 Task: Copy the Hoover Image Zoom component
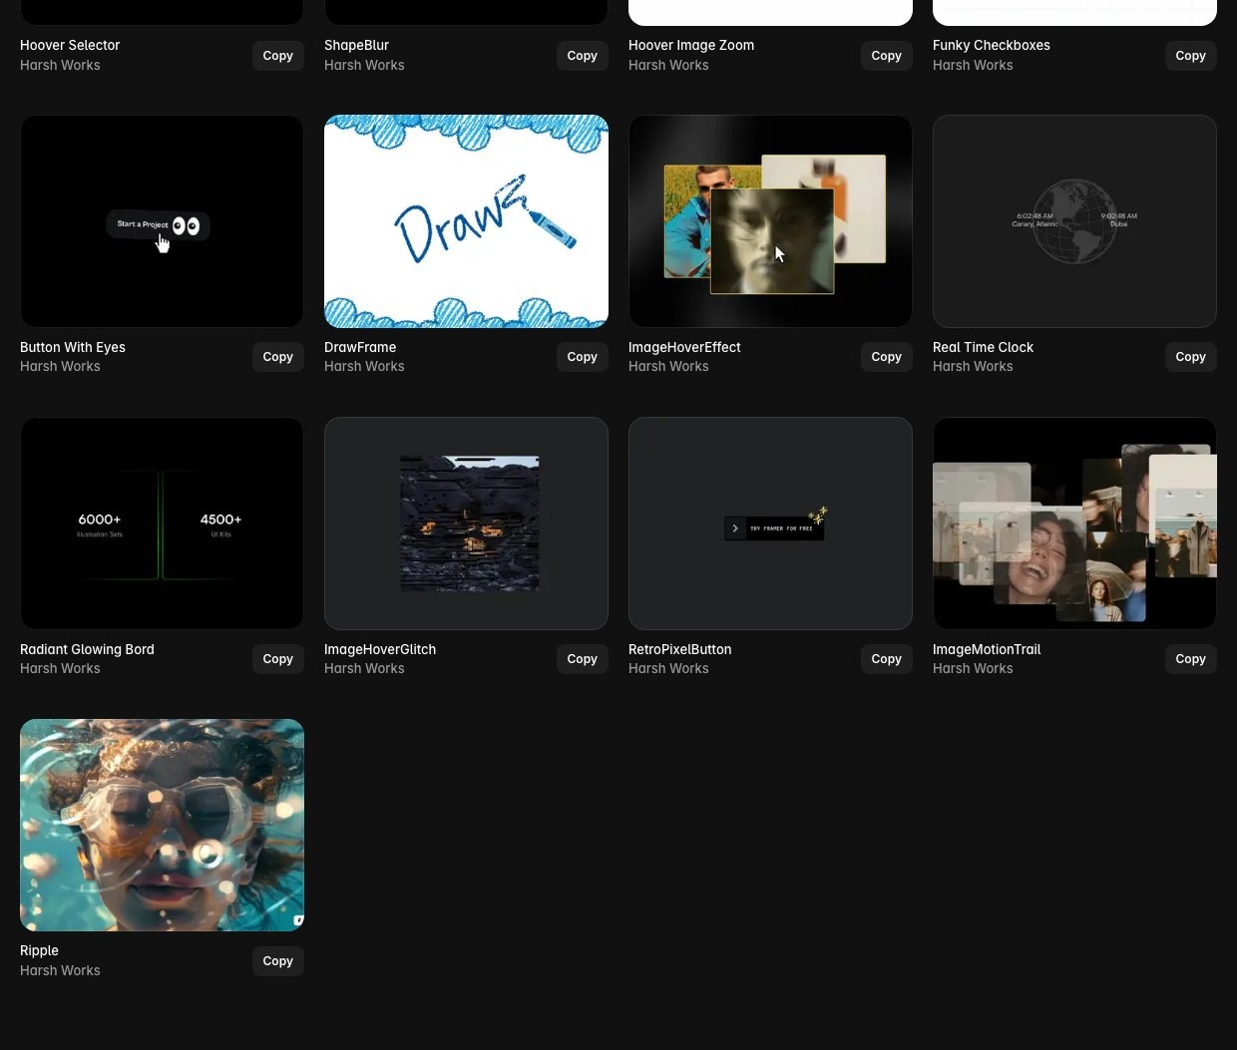pos(886,56)
